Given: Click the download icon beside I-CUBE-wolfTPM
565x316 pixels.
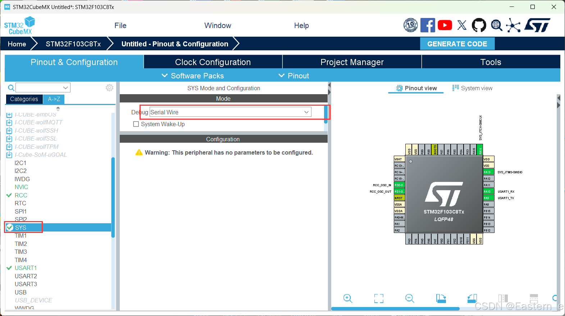Looking at the screenshot, I should [9, 147].
